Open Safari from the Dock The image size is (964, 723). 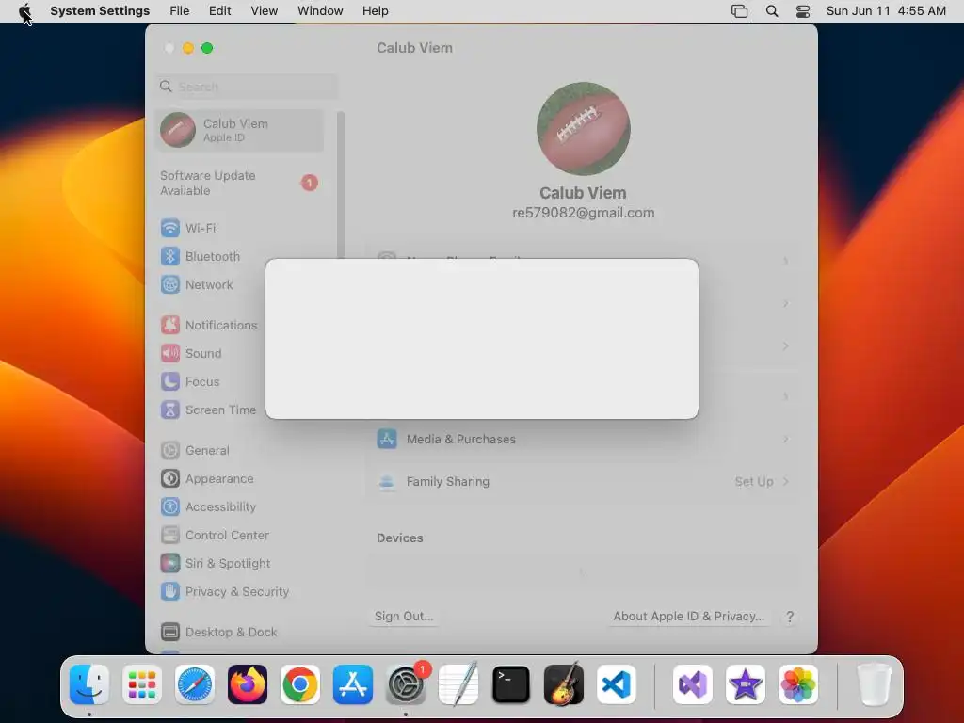(x=195, y=684)
